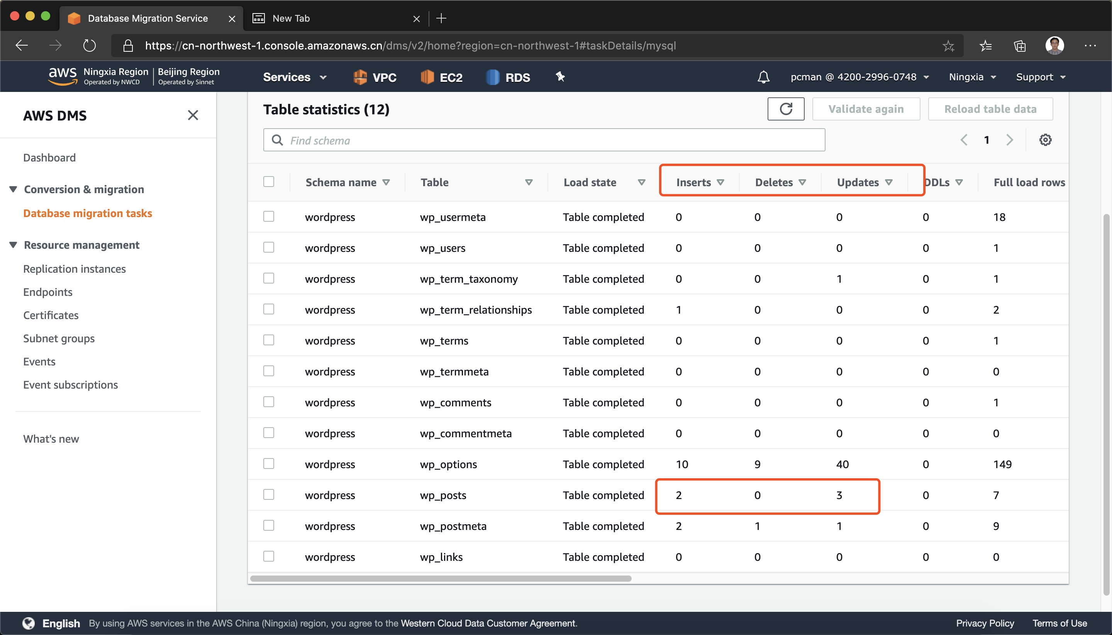Screen dimensions: 1112x635
Task: Click the notifications bell icon
Action: click(x=763, y=77)
